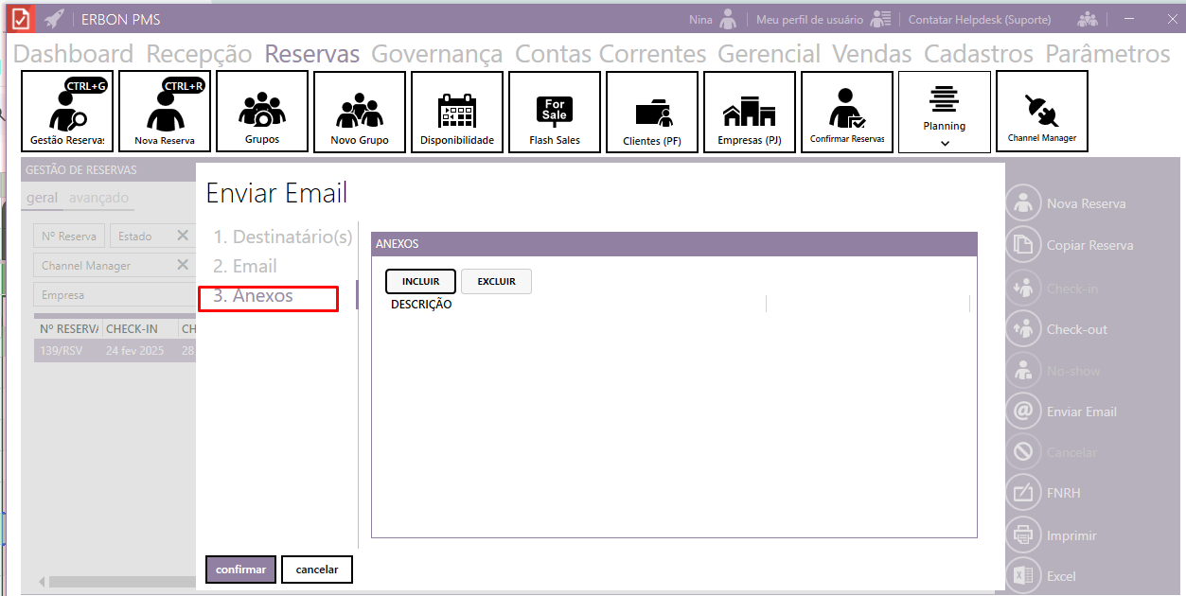Open Clientes (PF) folder icon
The width and height of the screenshot is (1186, 596).
point(652,112)
